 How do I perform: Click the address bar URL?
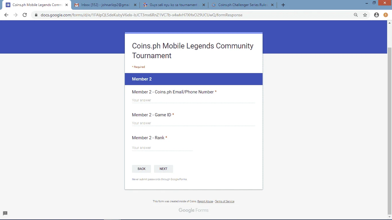(x=141, y=15)
